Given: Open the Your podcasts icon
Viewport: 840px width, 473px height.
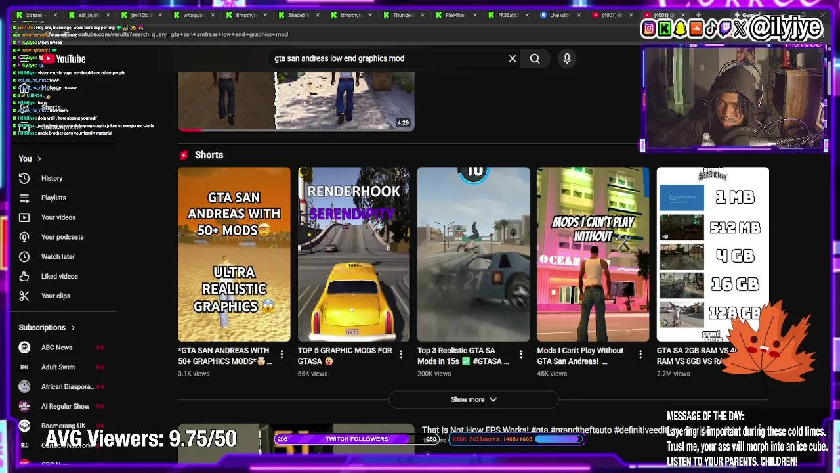Looking at the screenshot, I should coord(24,237).
